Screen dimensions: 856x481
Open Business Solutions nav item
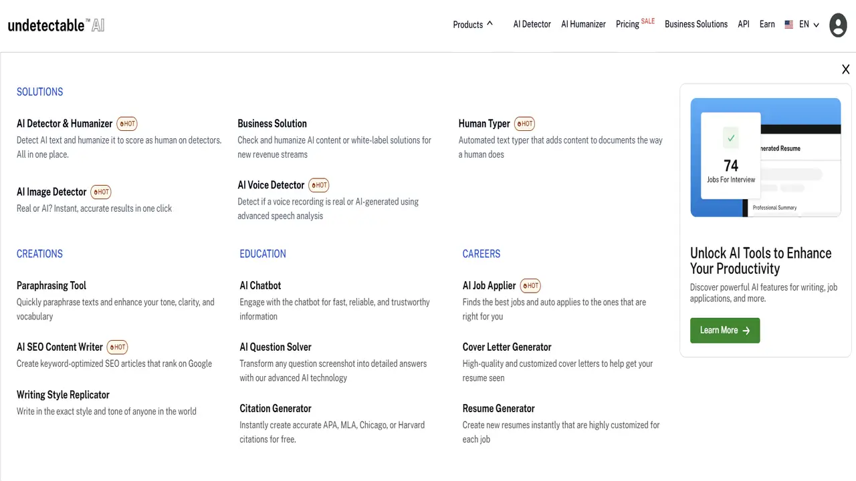tap(696, 24)
